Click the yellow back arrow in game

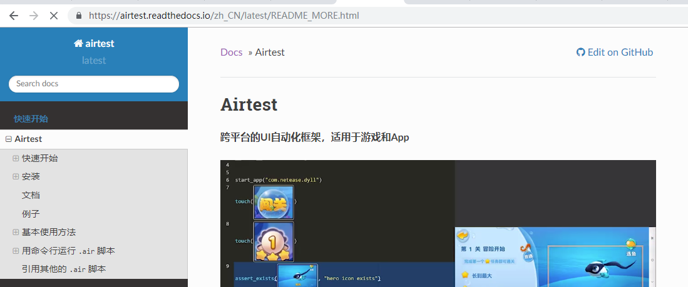[x=463, y=236]
